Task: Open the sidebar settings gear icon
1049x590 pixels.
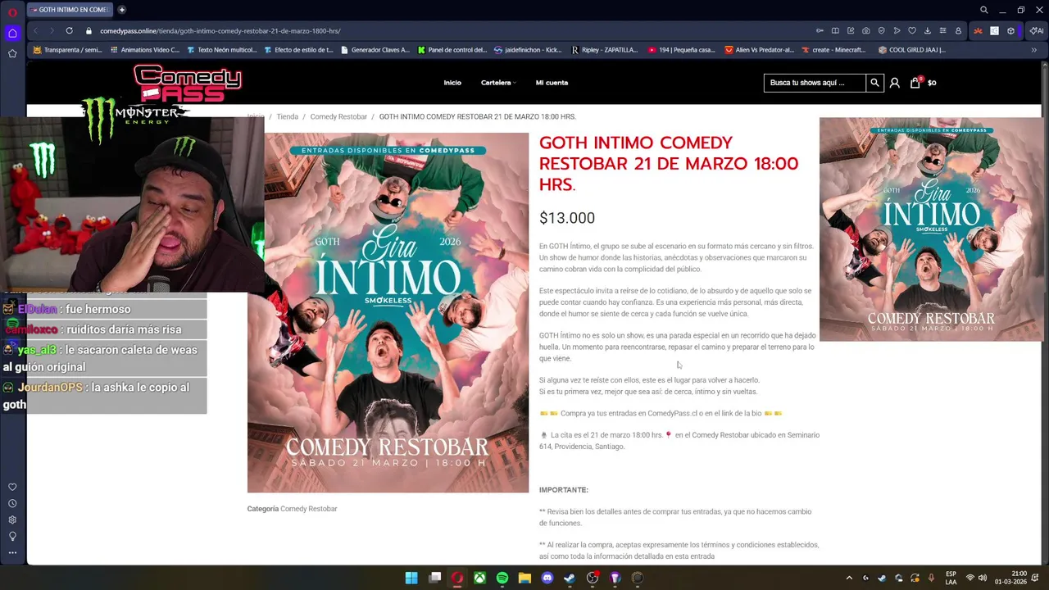Action: 12,520
